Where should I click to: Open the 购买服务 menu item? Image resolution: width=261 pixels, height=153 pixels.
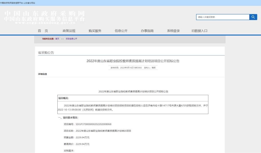[x=95, y=31]
